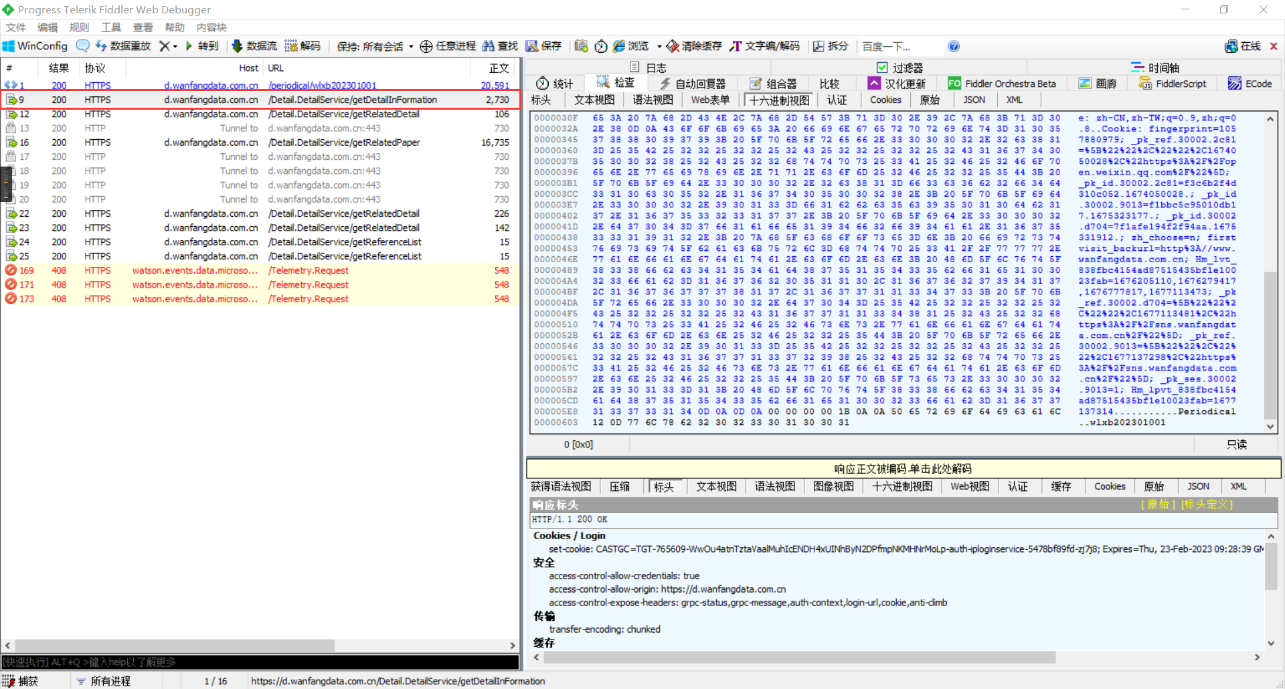Open the 工具 menu
Screen dimensions: 1285x689
(111, 27)
